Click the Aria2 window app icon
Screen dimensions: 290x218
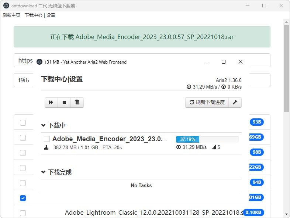click(39, 62)
